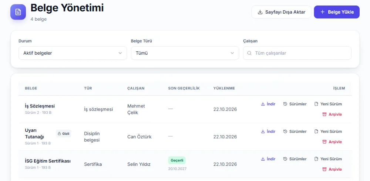Click the Uyarı Tutanağı document name

[x=34, y=134]
